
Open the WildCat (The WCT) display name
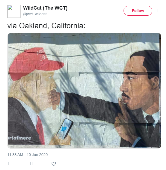tap(45, 8)
